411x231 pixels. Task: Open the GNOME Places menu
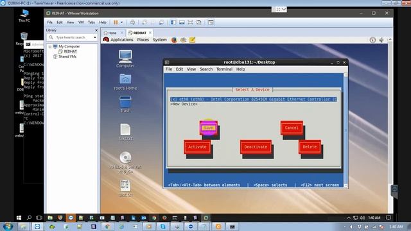point(143,40)
